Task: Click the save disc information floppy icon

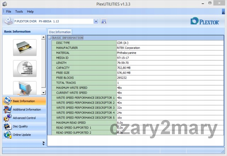Action: point(104,21)
